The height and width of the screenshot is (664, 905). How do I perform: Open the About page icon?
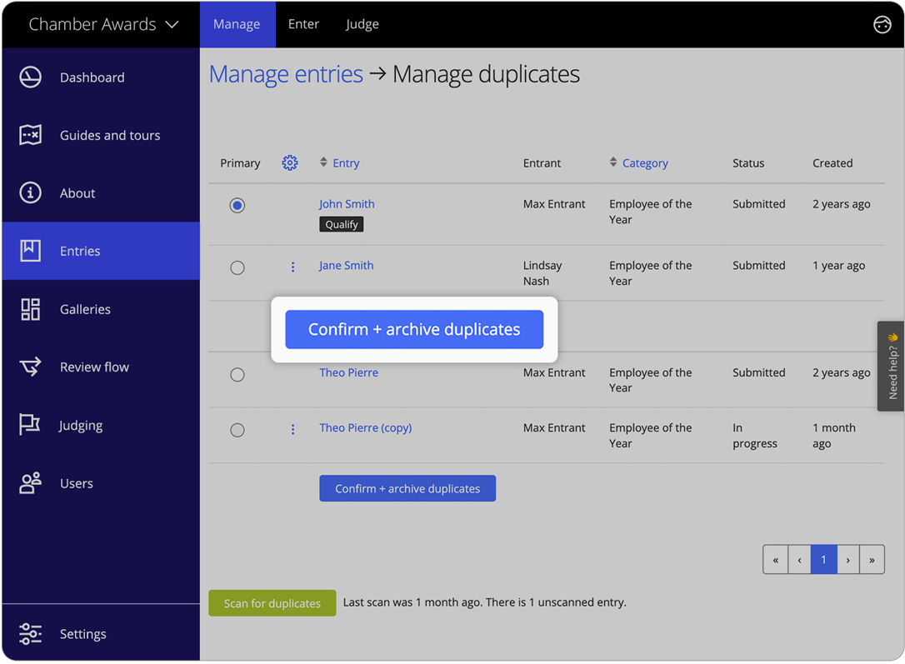pos(30,192)
